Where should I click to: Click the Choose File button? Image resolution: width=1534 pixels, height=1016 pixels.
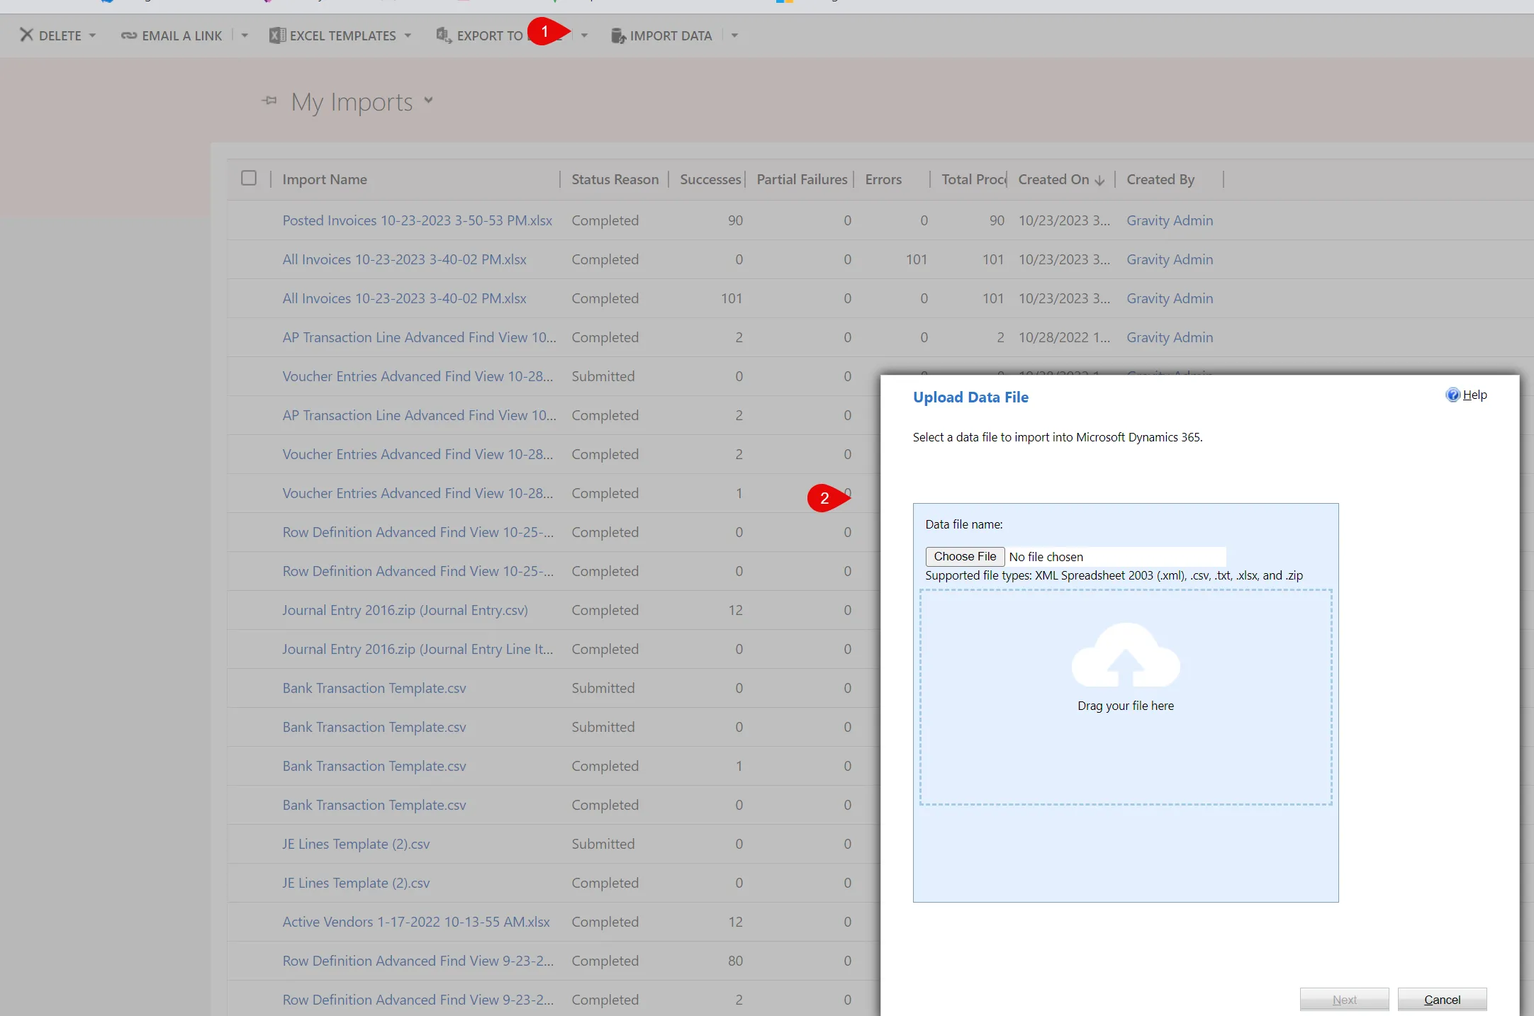point(965,556)
